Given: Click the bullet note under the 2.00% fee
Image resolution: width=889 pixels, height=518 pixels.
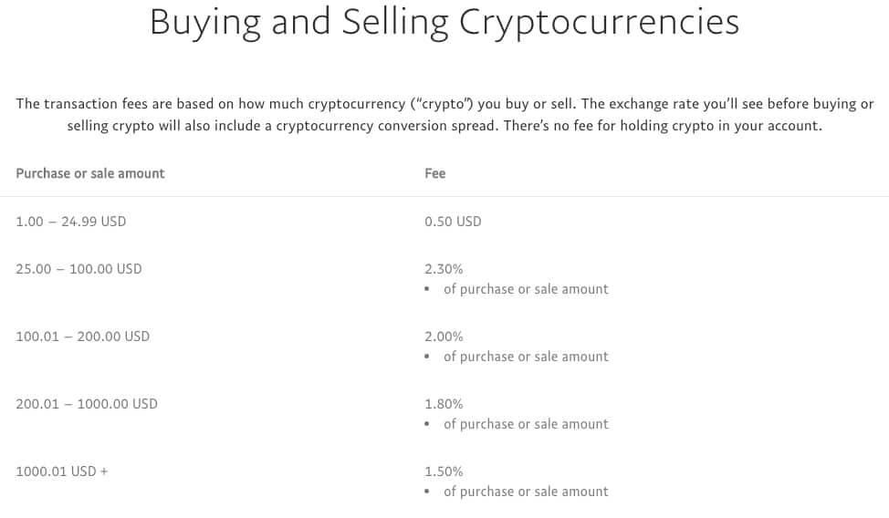Looking at the screenshot, I should point(526,357).
